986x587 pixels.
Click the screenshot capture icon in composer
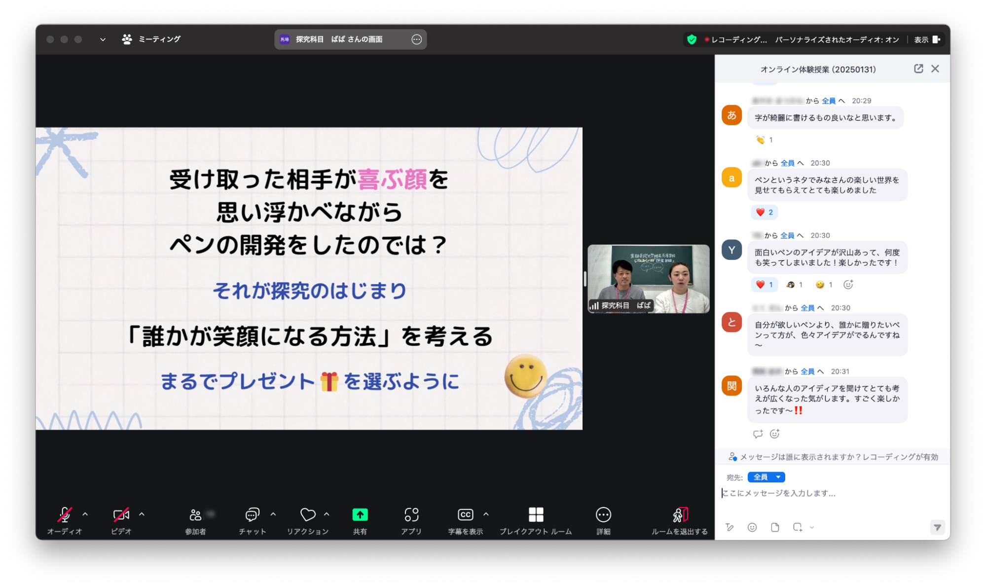coord(798,527)
